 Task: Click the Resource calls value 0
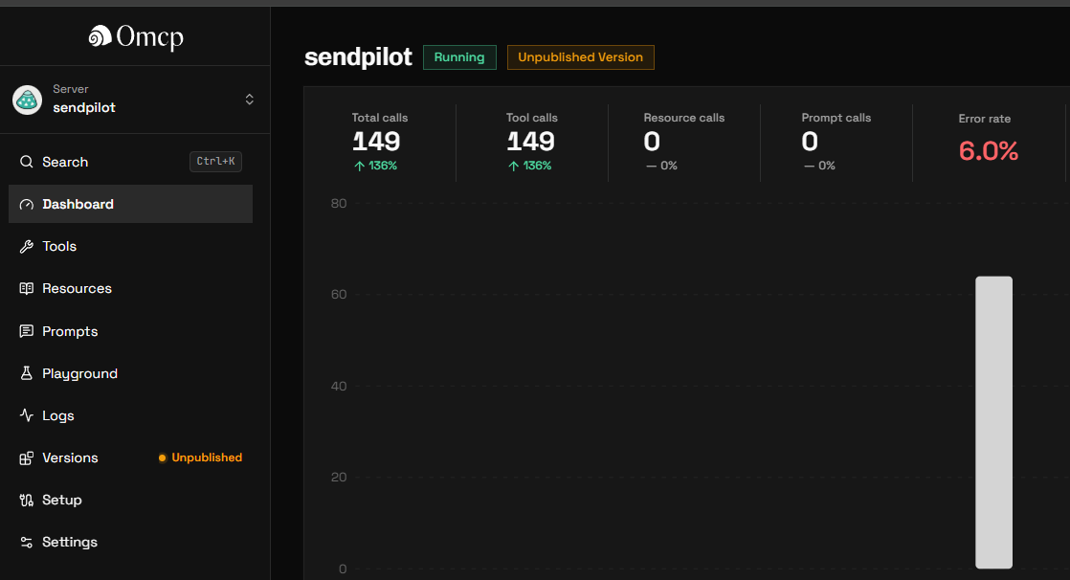652,142
